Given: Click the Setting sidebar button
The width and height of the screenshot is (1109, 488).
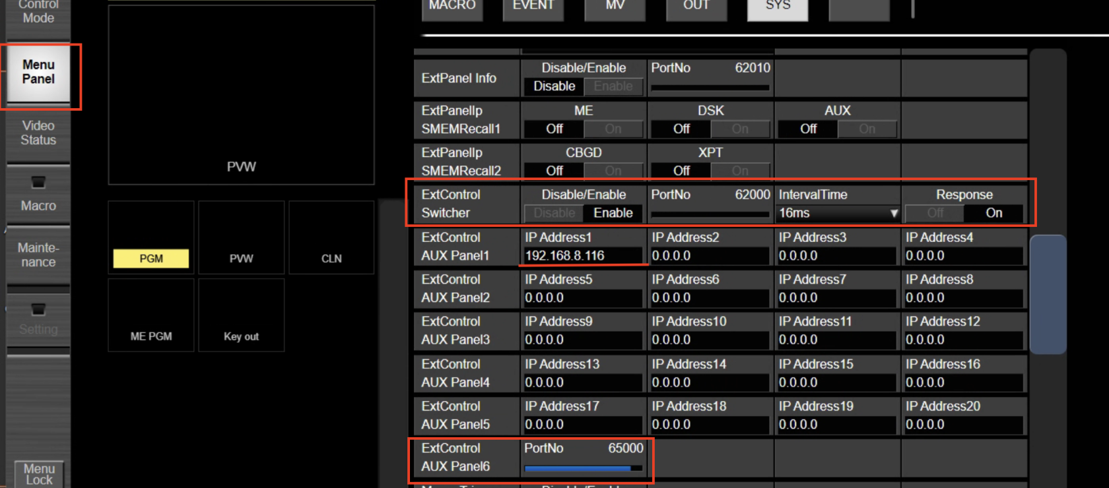Looking at the screenshot, I should pos(38,320).
